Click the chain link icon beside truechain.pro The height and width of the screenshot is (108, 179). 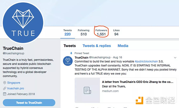pyautogui.click(x=4, y=89)
